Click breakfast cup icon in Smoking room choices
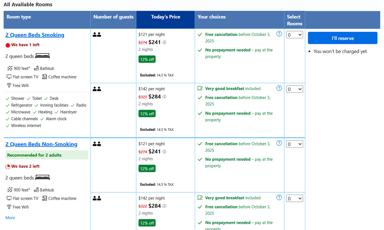Screen dimensions: 384x230 click(200, 88)
